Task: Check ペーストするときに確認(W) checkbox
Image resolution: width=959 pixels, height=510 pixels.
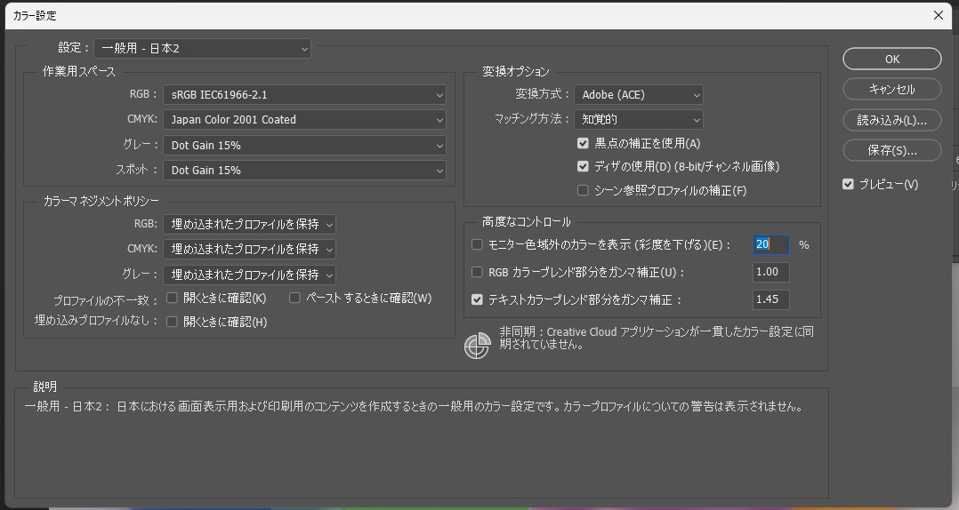Action: 294,298
